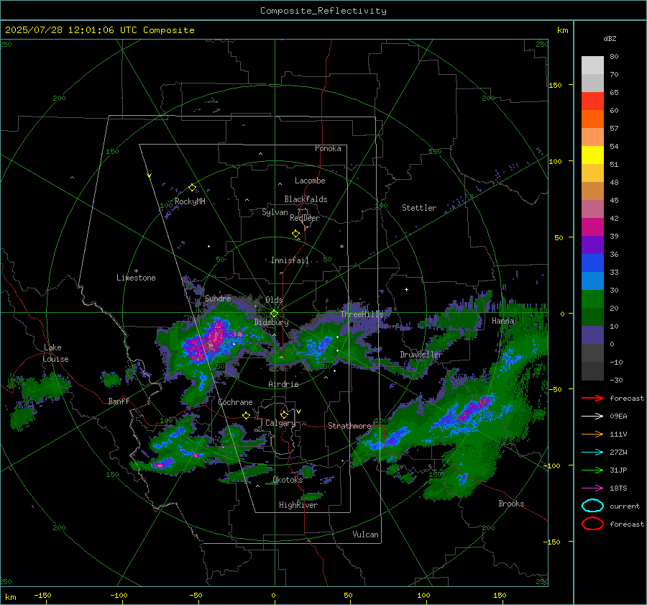Click the Didsbury label
The image size is (647, 605).
(x=271, y=322)
